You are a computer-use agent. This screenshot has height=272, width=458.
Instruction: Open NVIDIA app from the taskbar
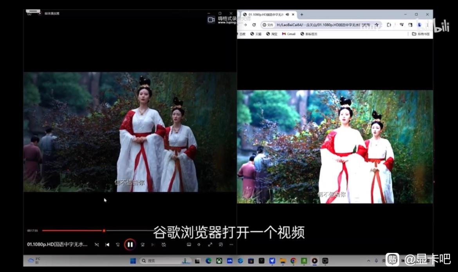(x=304, y=261)
